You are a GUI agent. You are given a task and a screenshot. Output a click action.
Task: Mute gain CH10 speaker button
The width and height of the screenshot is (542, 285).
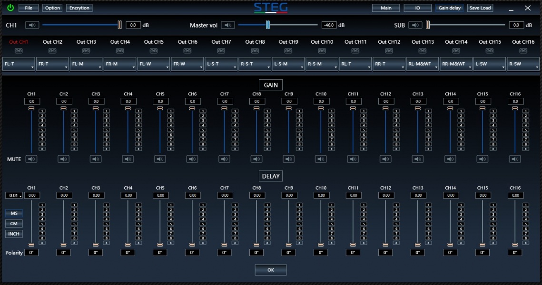(x=321, y=159)
